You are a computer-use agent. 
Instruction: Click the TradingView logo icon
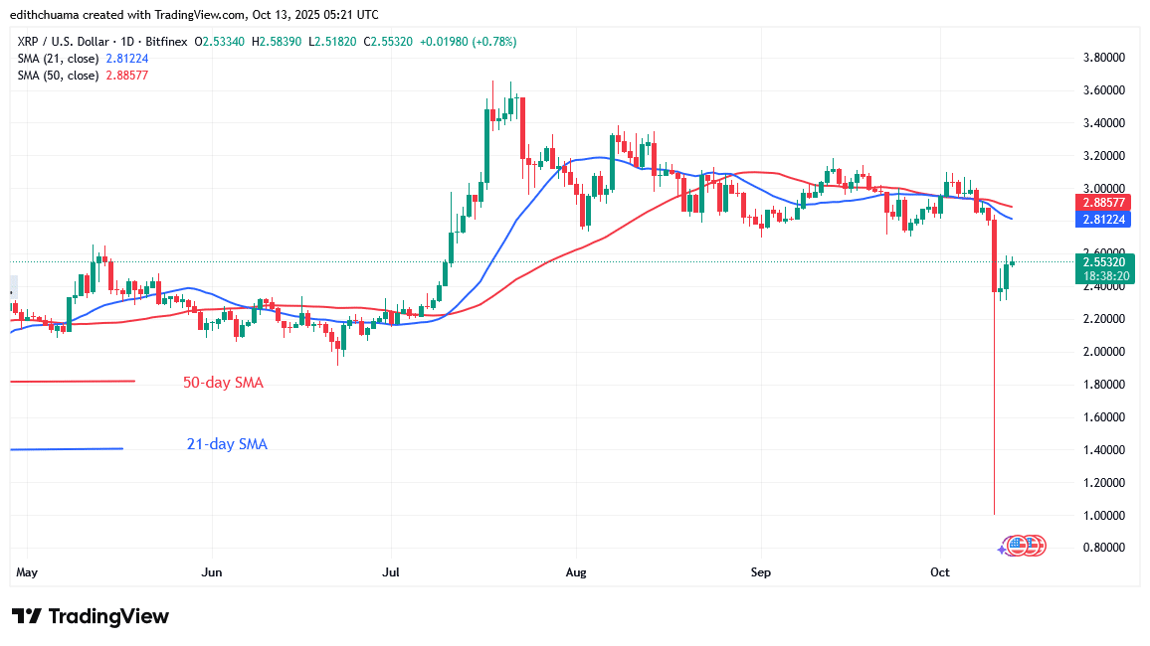(26, 616)
